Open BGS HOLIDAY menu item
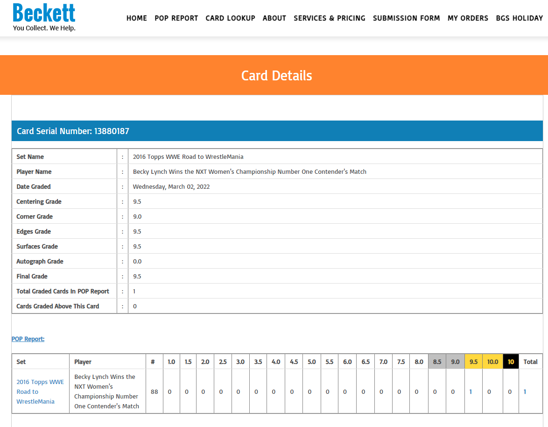 tap(520, 18)
